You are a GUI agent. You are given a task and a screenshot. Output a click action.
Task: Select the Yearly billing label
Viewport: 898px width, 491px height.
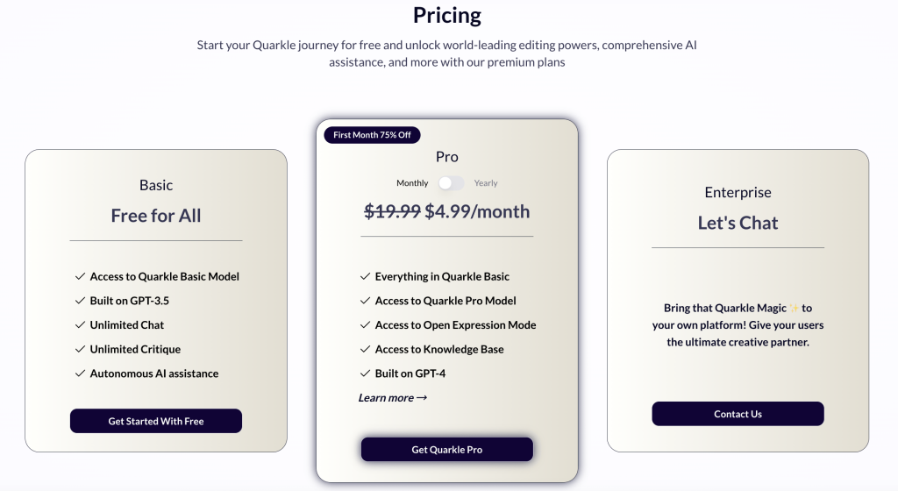coord(486,183)
